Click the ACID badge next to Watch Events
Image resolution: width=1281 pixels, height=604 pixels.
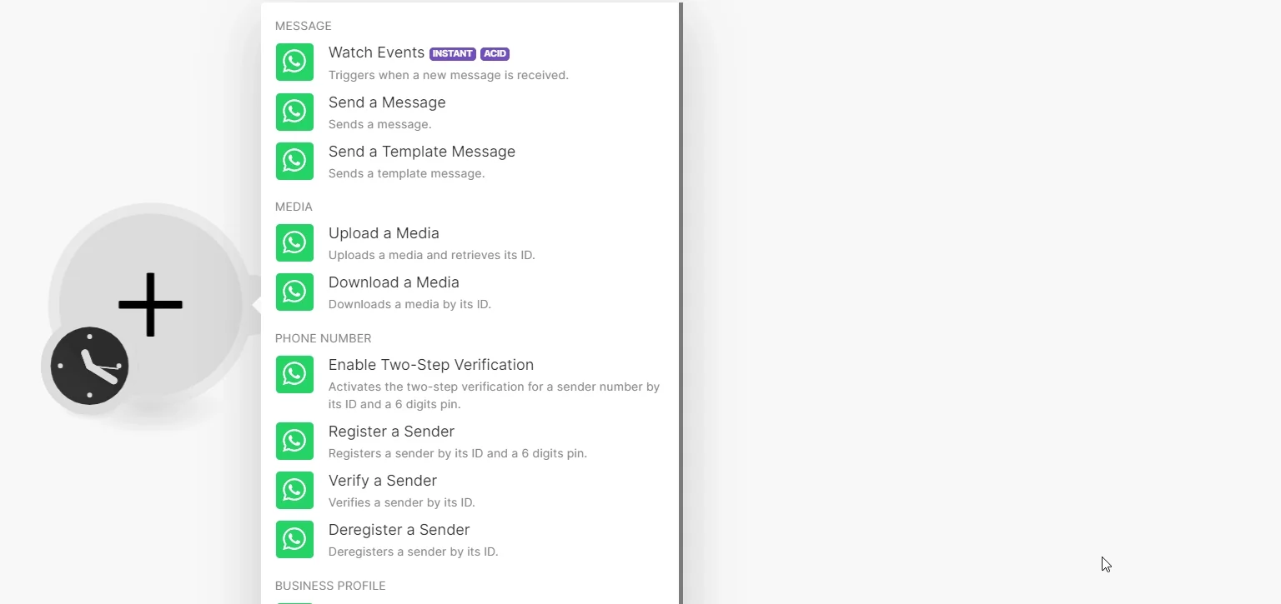click(x=495, y=53)
